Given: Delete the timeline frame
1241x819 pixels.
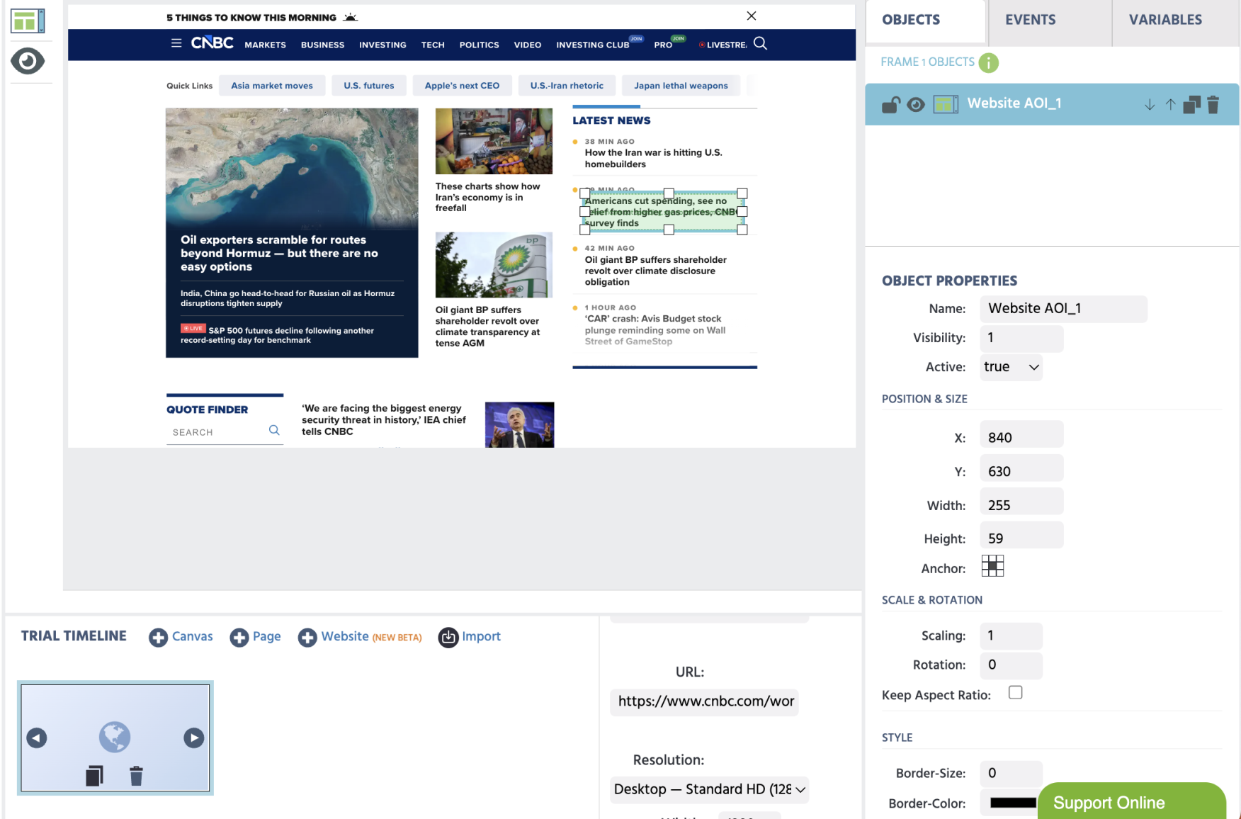Looking at the screenshot, I should click(x=136, y=776).
